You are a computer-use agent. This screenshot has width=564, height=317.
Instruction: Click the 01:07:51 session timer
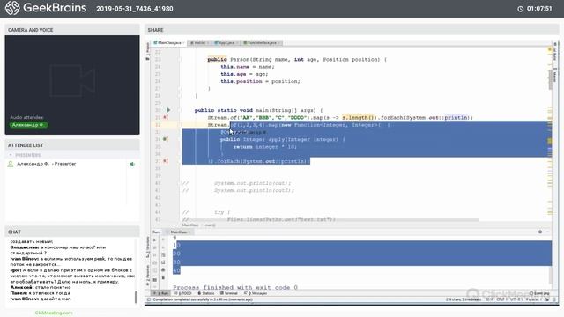539,9
